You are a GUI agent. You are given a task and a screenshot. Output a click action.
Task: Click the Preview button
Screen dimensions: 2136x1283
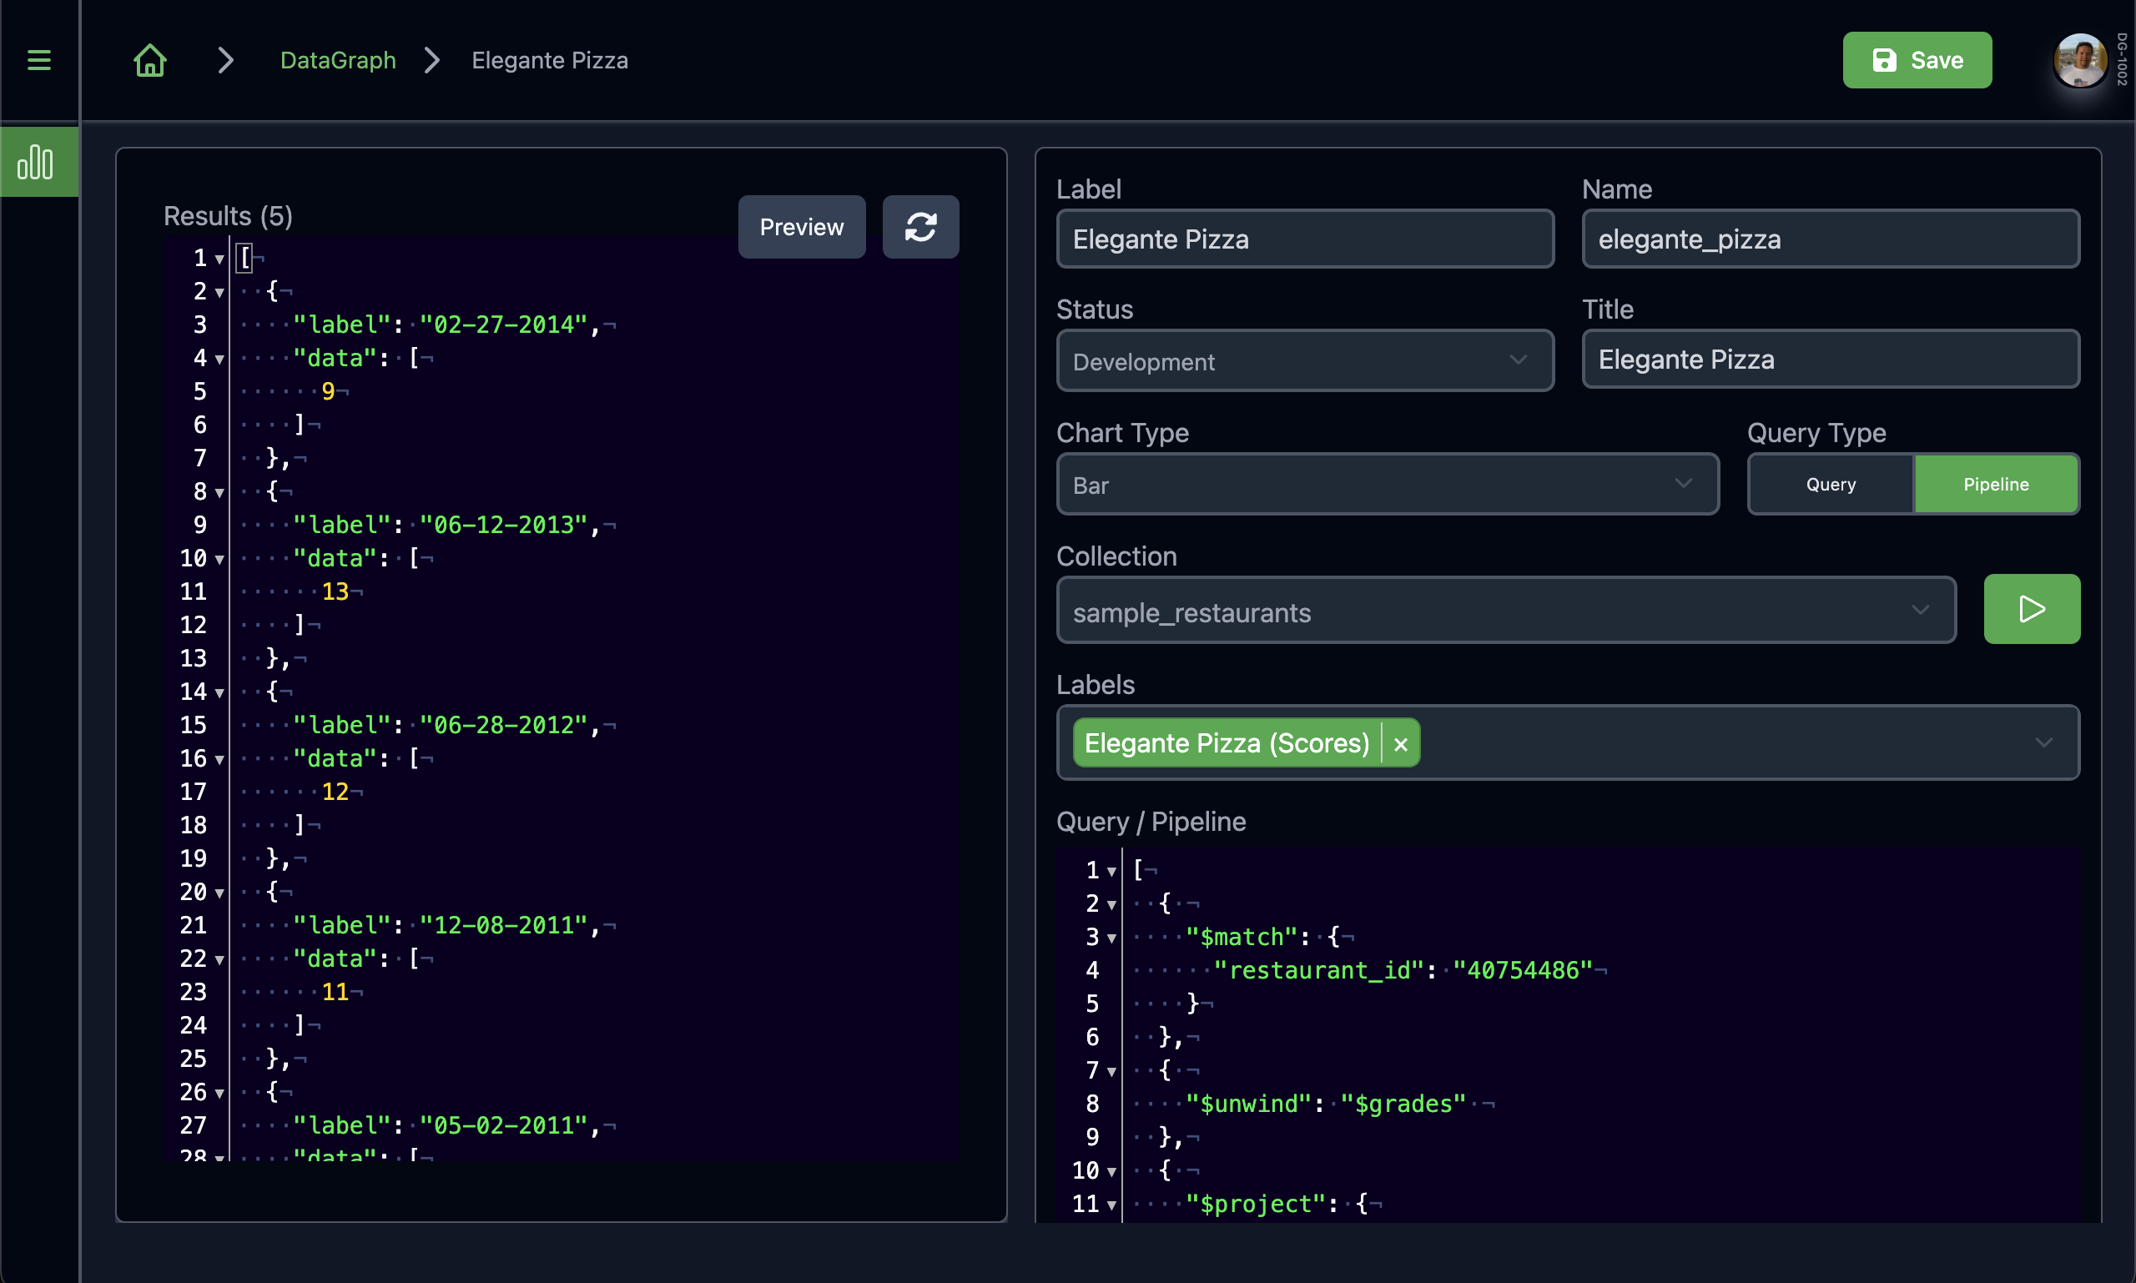point(801,227)
